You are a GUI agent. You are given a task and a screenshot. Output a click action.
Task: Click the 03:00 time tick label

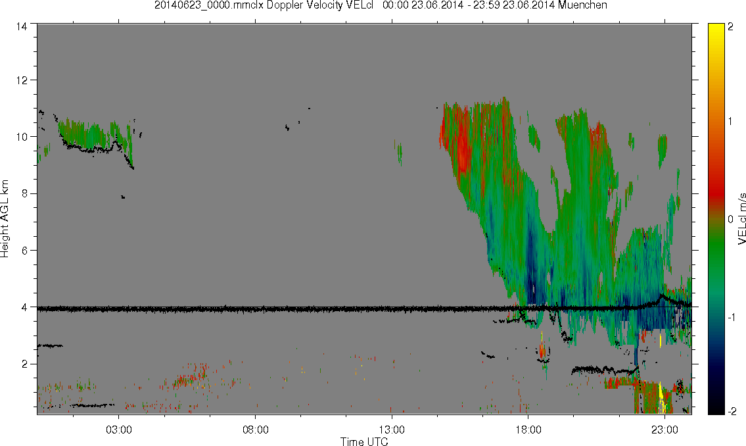tap(118, 430)
